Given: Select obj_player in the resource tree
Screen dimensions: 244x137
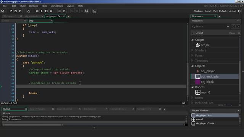Looking at the screenshot, I should tap(207, 71).
